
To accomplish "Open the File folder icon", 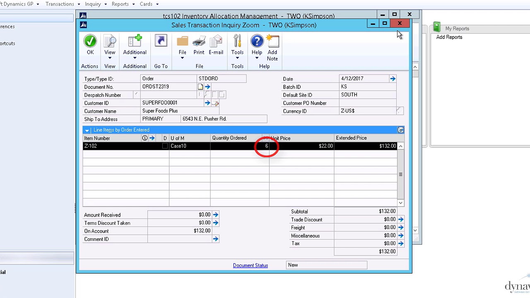I will pos(182,41).
